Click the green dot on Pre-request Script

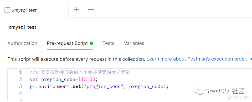tap(91, 43)
